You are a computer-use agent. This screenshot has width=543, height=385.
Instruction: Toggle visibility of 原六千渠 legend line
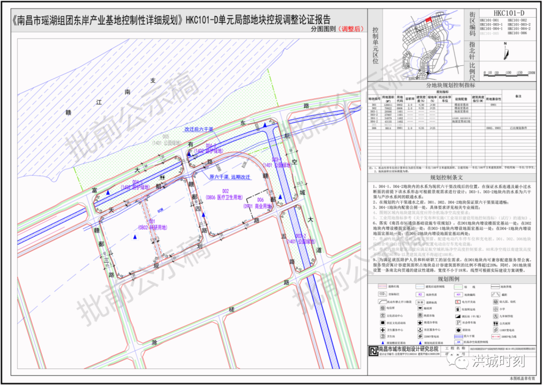tap(458, 336)
